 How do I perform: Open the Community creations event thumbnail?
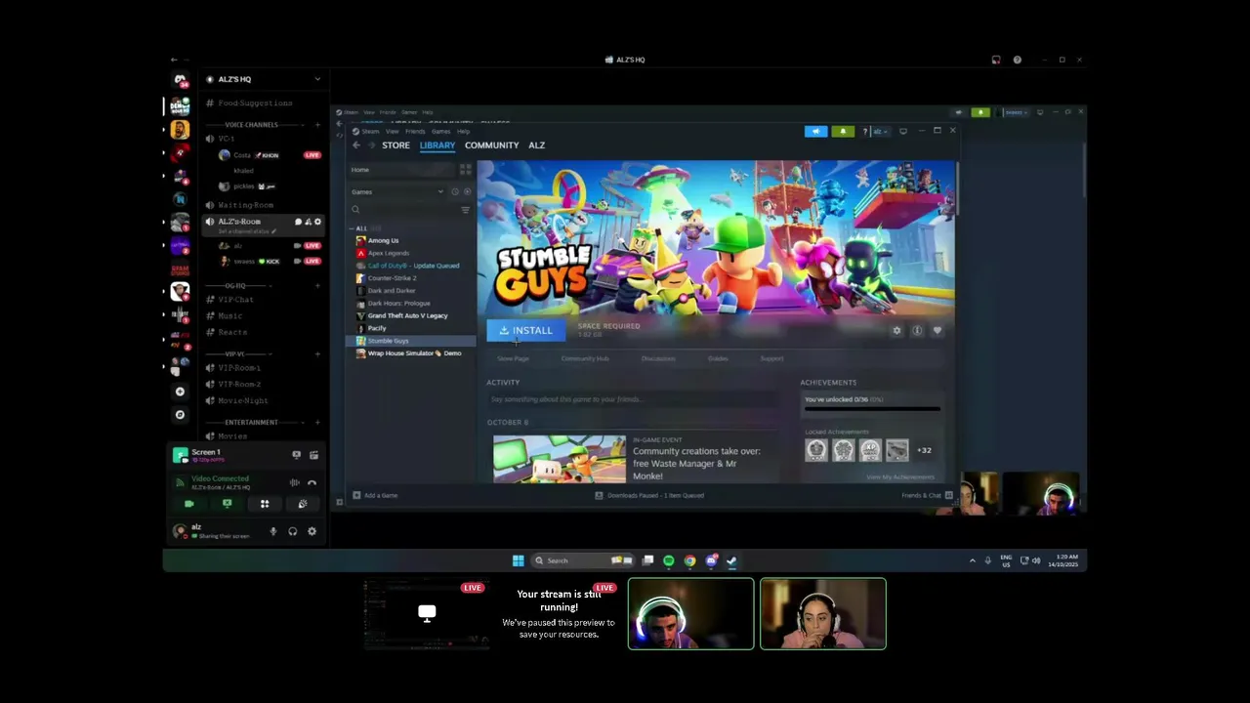click(560, 459)
